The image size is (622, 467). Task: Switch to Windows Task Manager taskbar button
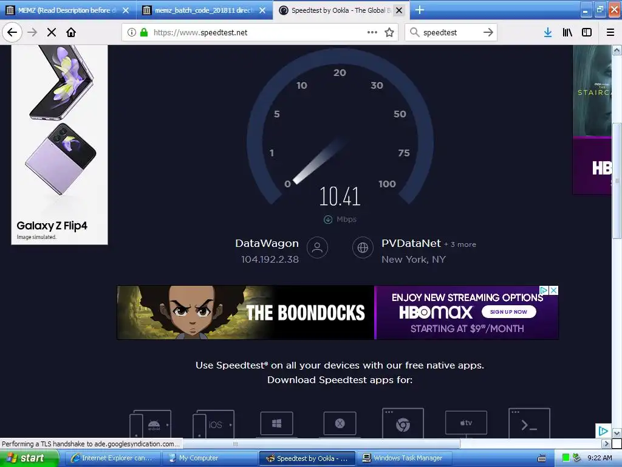[x=403, y=458]
